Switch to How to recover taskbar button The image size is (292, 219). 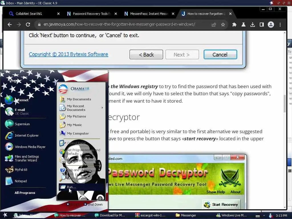coord(70,216)
